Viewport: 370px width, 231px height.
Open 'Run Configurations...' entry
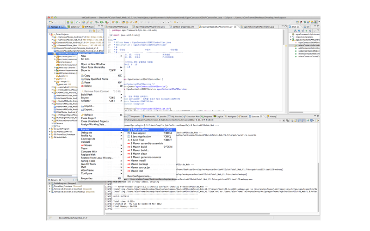coord(139,176)
